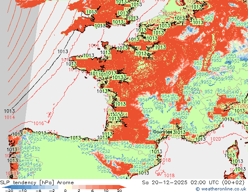This screenshot has width=248, height=192.
Task: Click the red '1014' label near the left edge
Action: point(10,118)
